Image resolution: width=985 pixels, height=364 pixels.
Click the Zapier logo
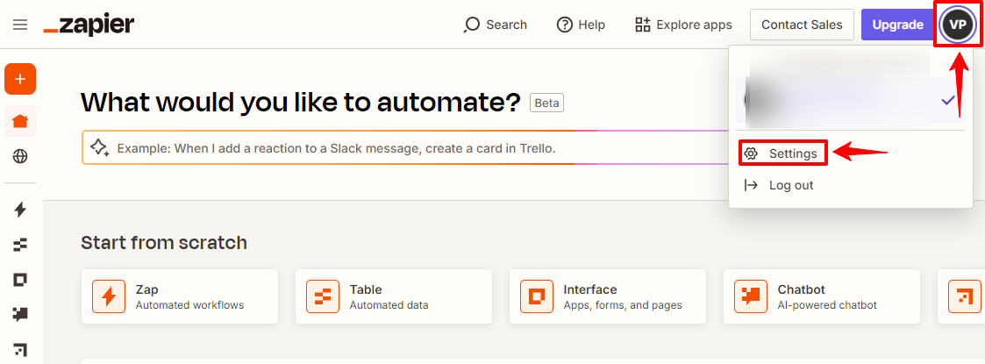(x=89, y=25)
